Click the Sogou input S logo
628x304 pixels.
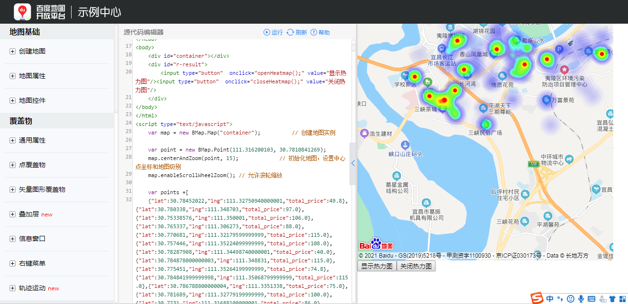pos(537,298)
